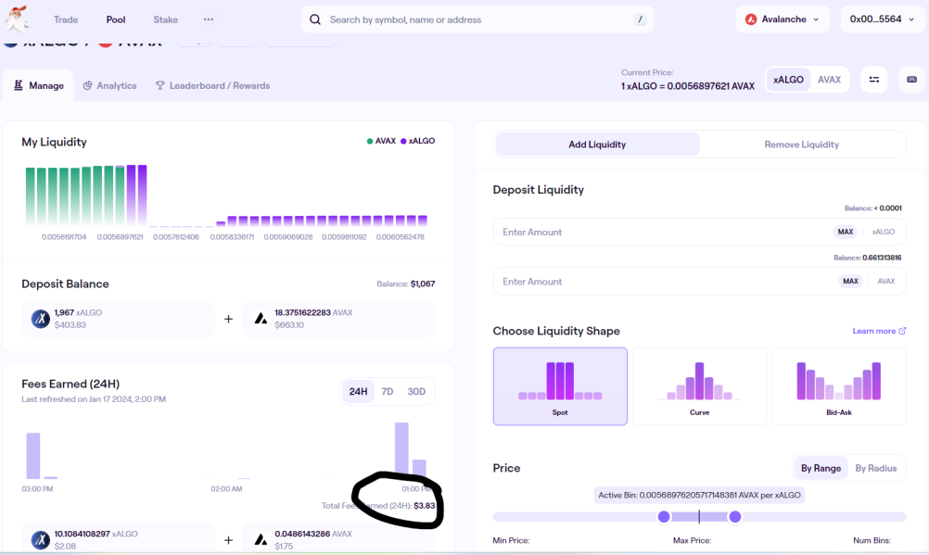Click the xALGO icon in Deposit Balance
The image size is (929, 555).
(x=40, y=319)
